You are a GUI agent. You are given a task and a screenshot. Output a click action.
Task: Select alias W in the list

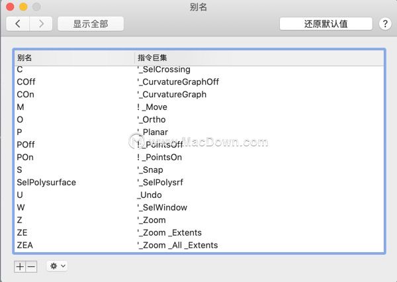[21, 207]
